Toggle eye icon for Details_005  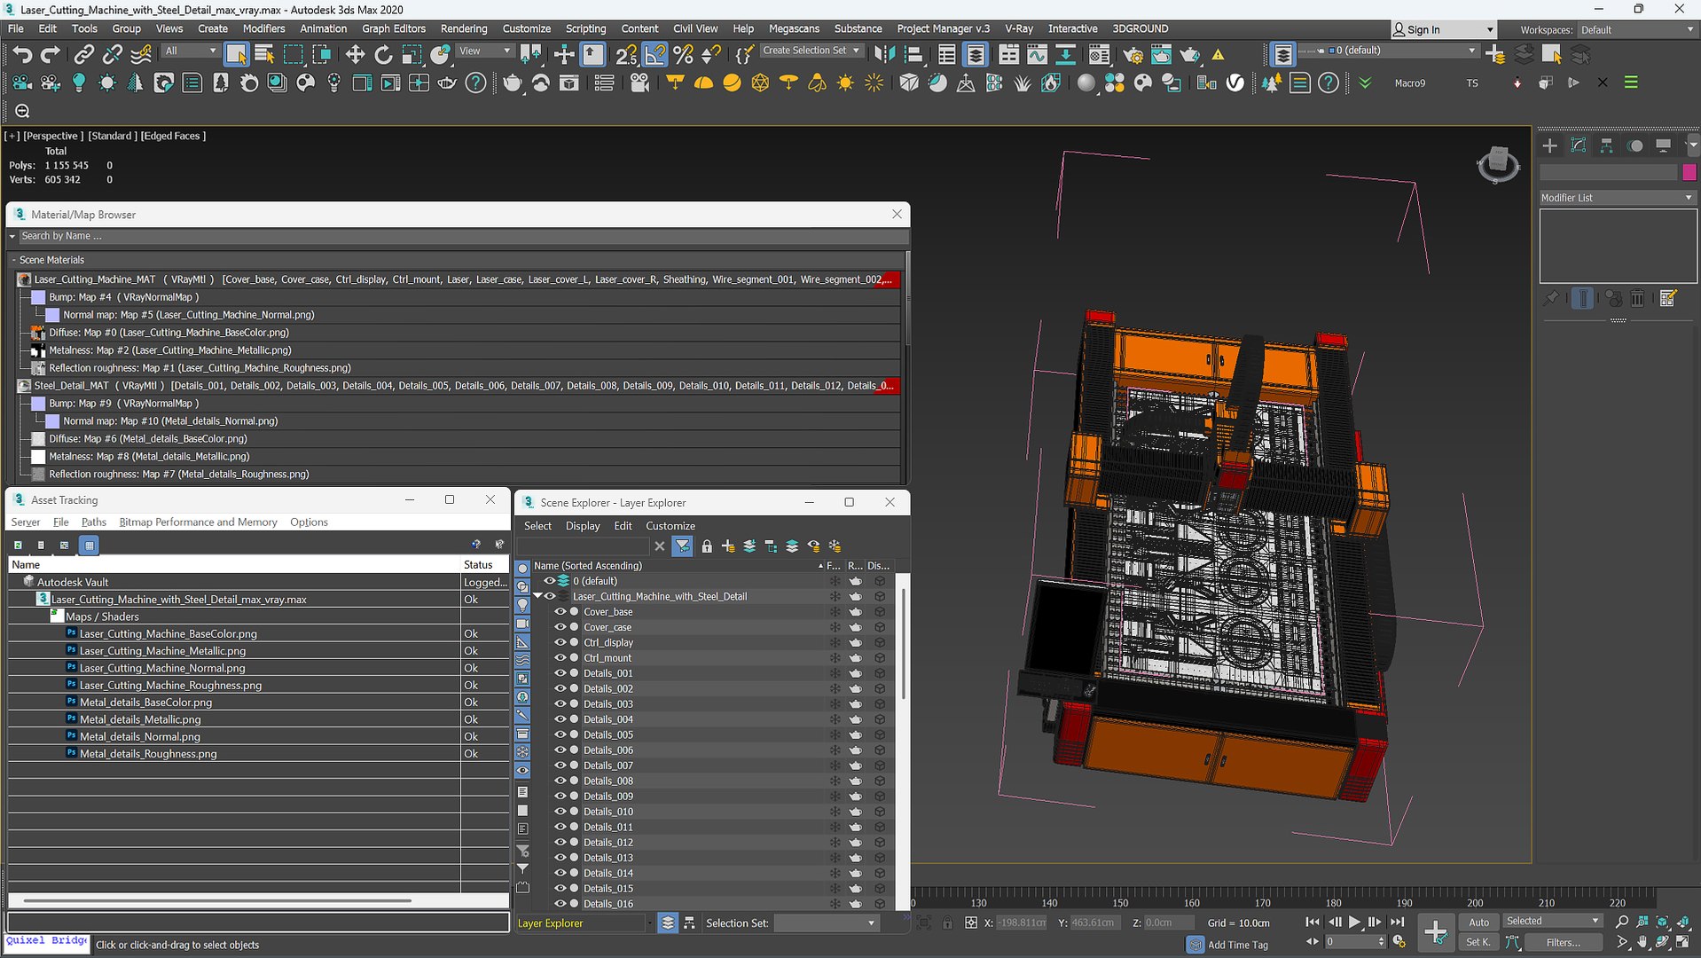pos(560,734)
